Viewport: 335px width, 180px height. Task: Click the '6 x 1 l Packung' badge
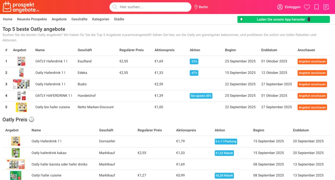pyautogui.click(x=226, y=141)
